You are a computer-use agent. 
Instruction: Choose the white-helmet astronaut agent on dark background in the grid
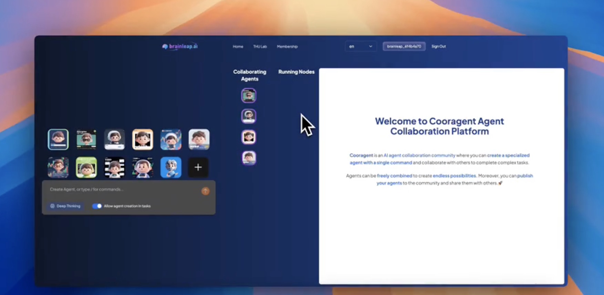114,139
